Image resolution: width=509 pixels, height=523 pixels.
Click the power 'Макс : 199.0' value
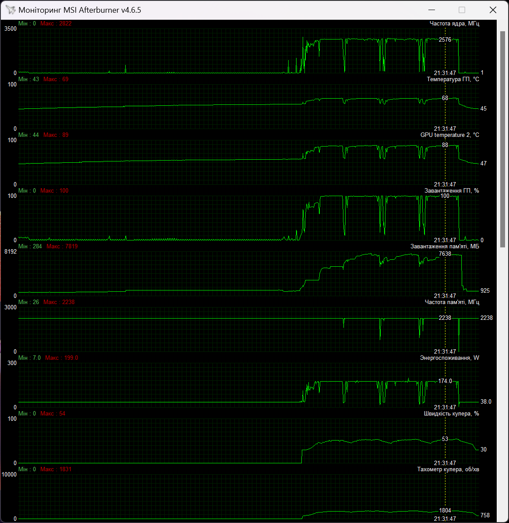pyautogui.click(x=62, y=358)
